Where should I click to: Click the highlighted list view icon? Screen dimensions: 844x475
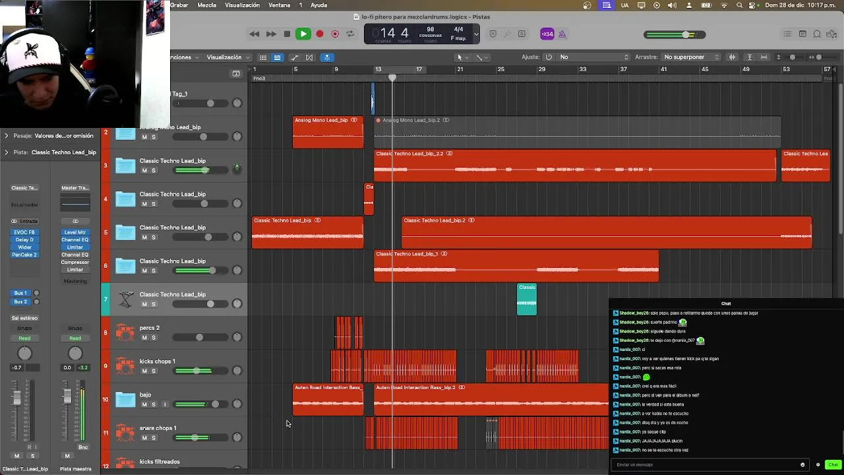278,57
